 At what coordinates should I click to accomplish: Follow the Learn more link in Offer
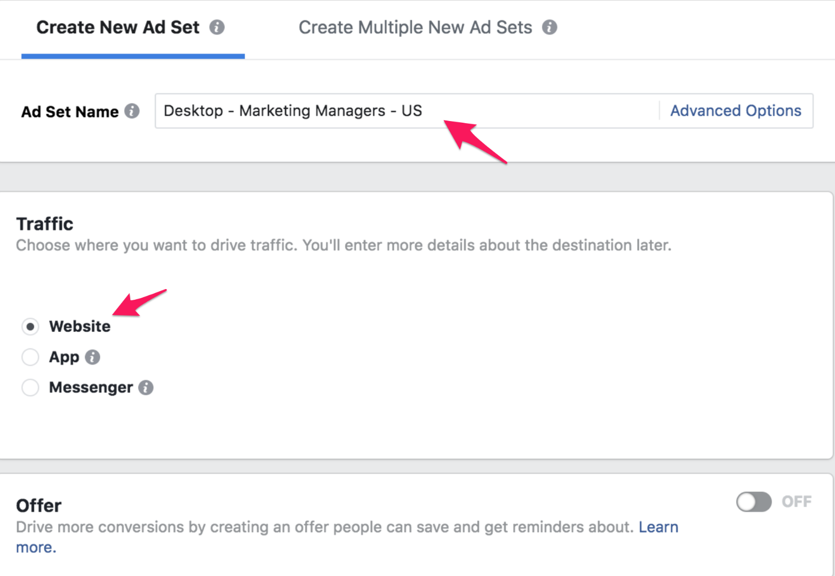click(x=658, y=527)
